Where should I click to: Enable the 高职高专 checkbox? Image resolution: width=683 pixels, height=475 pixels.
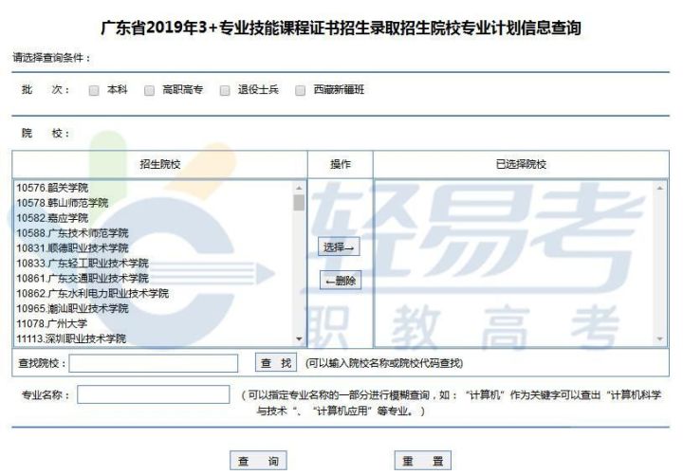(x=150, y=91)
